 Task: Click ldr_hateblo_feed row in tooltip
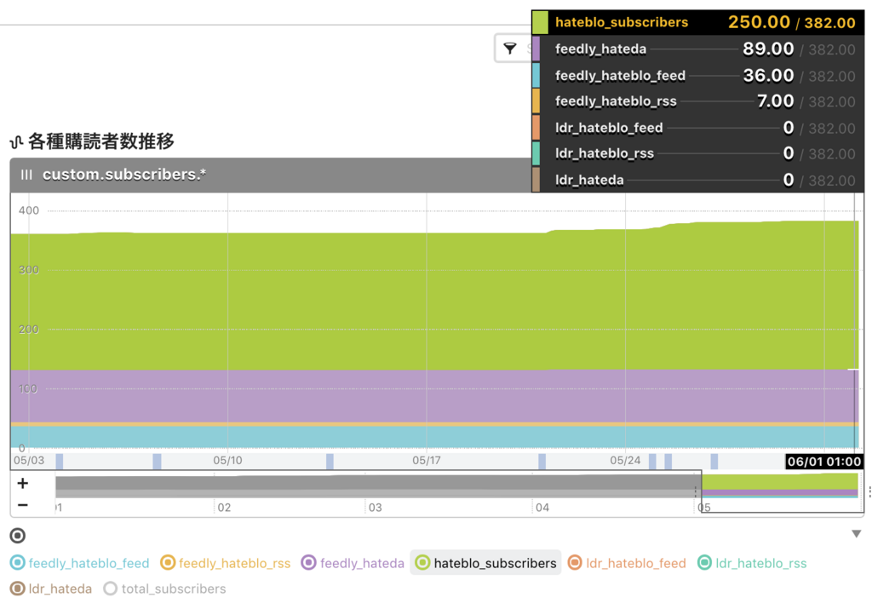coord(698,128)
